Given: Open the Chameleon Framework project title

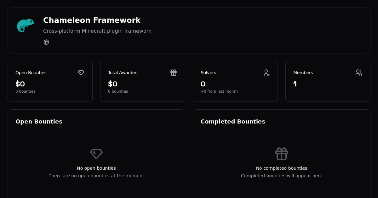Looking at the screenshot, I should click(x=92, y=20).
